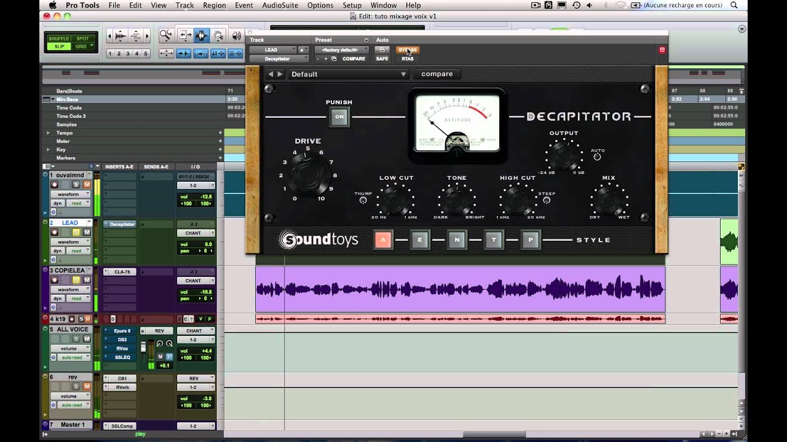Solo the COPIELEA track

pyautogui.click(x=76, y=279)
